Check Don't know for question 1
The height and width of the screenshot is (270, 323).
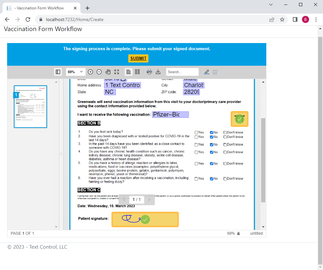click(x=225, y=132)
